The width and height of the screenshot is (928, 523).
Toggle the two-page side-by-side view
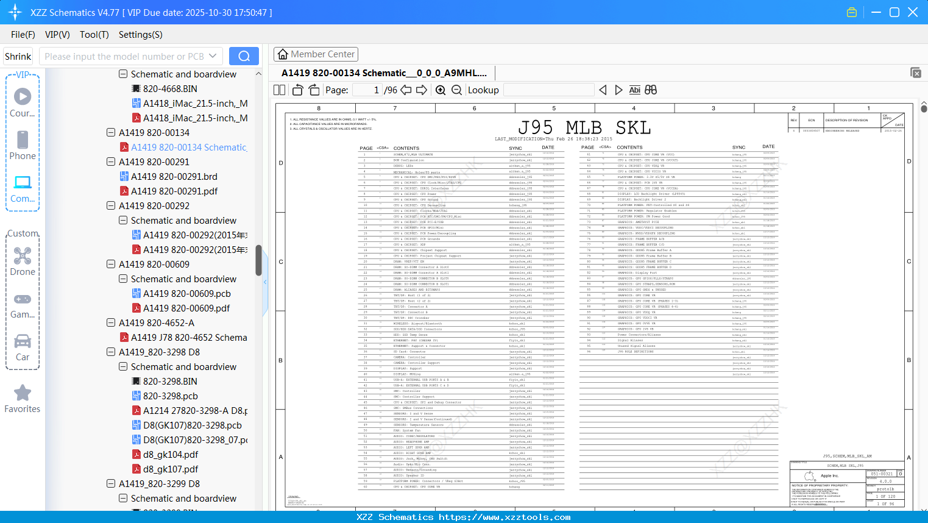point(280,90)
